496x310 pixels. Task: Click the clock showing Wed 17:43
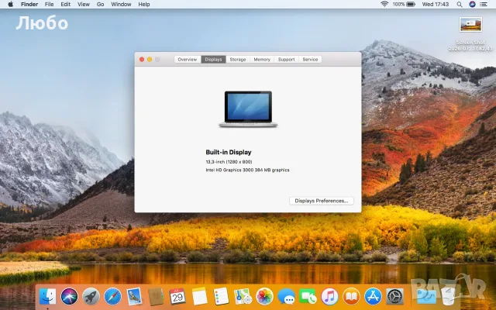pyautogui.click(x=436, y=4)
